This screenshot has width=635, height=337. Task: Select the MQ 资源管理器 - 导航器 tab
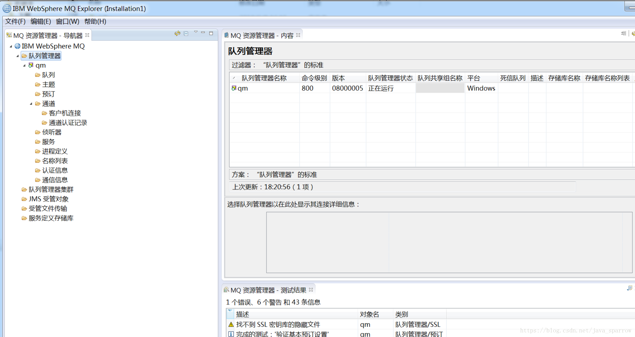pyautogui.click(x=48, y=35)
